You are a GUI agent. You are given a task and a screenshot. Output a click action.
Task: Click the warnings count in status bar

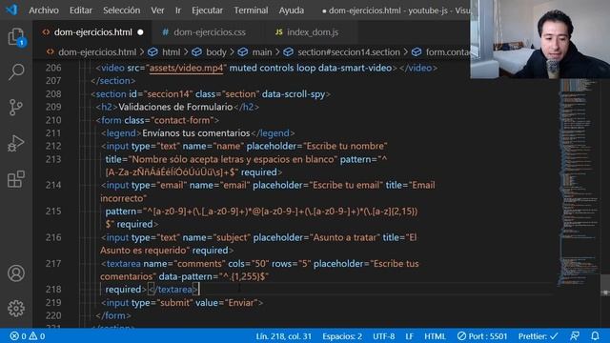point(37,336)
